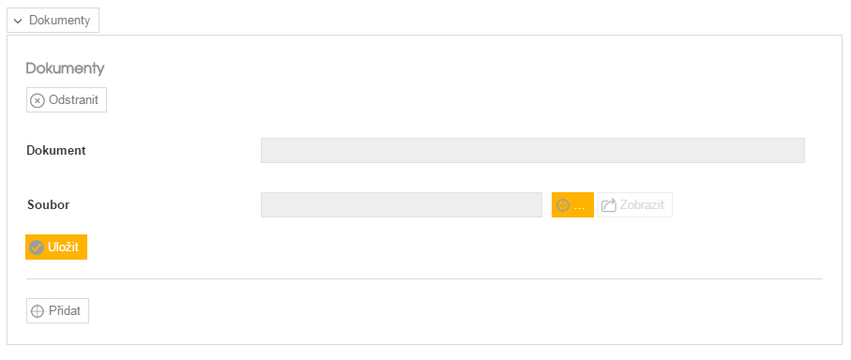Focus the Dokument text field
The image size is (851, 360).
pyautogui.click(x=532, y=151)
